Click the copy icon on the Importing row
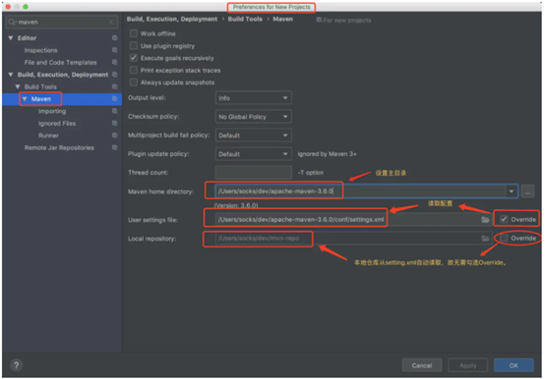Viewport: 545px width, 379px height. pos(115,111)
